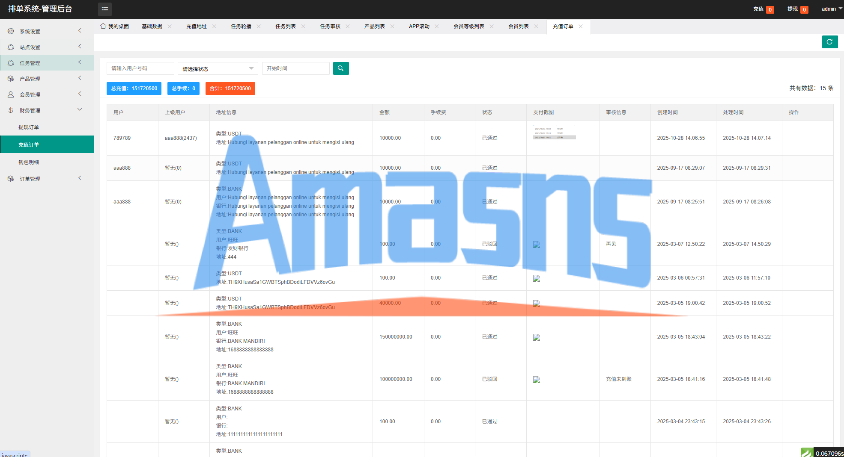
Task: Click the hamburger menu toggle icon
Action: coord(105,9)
